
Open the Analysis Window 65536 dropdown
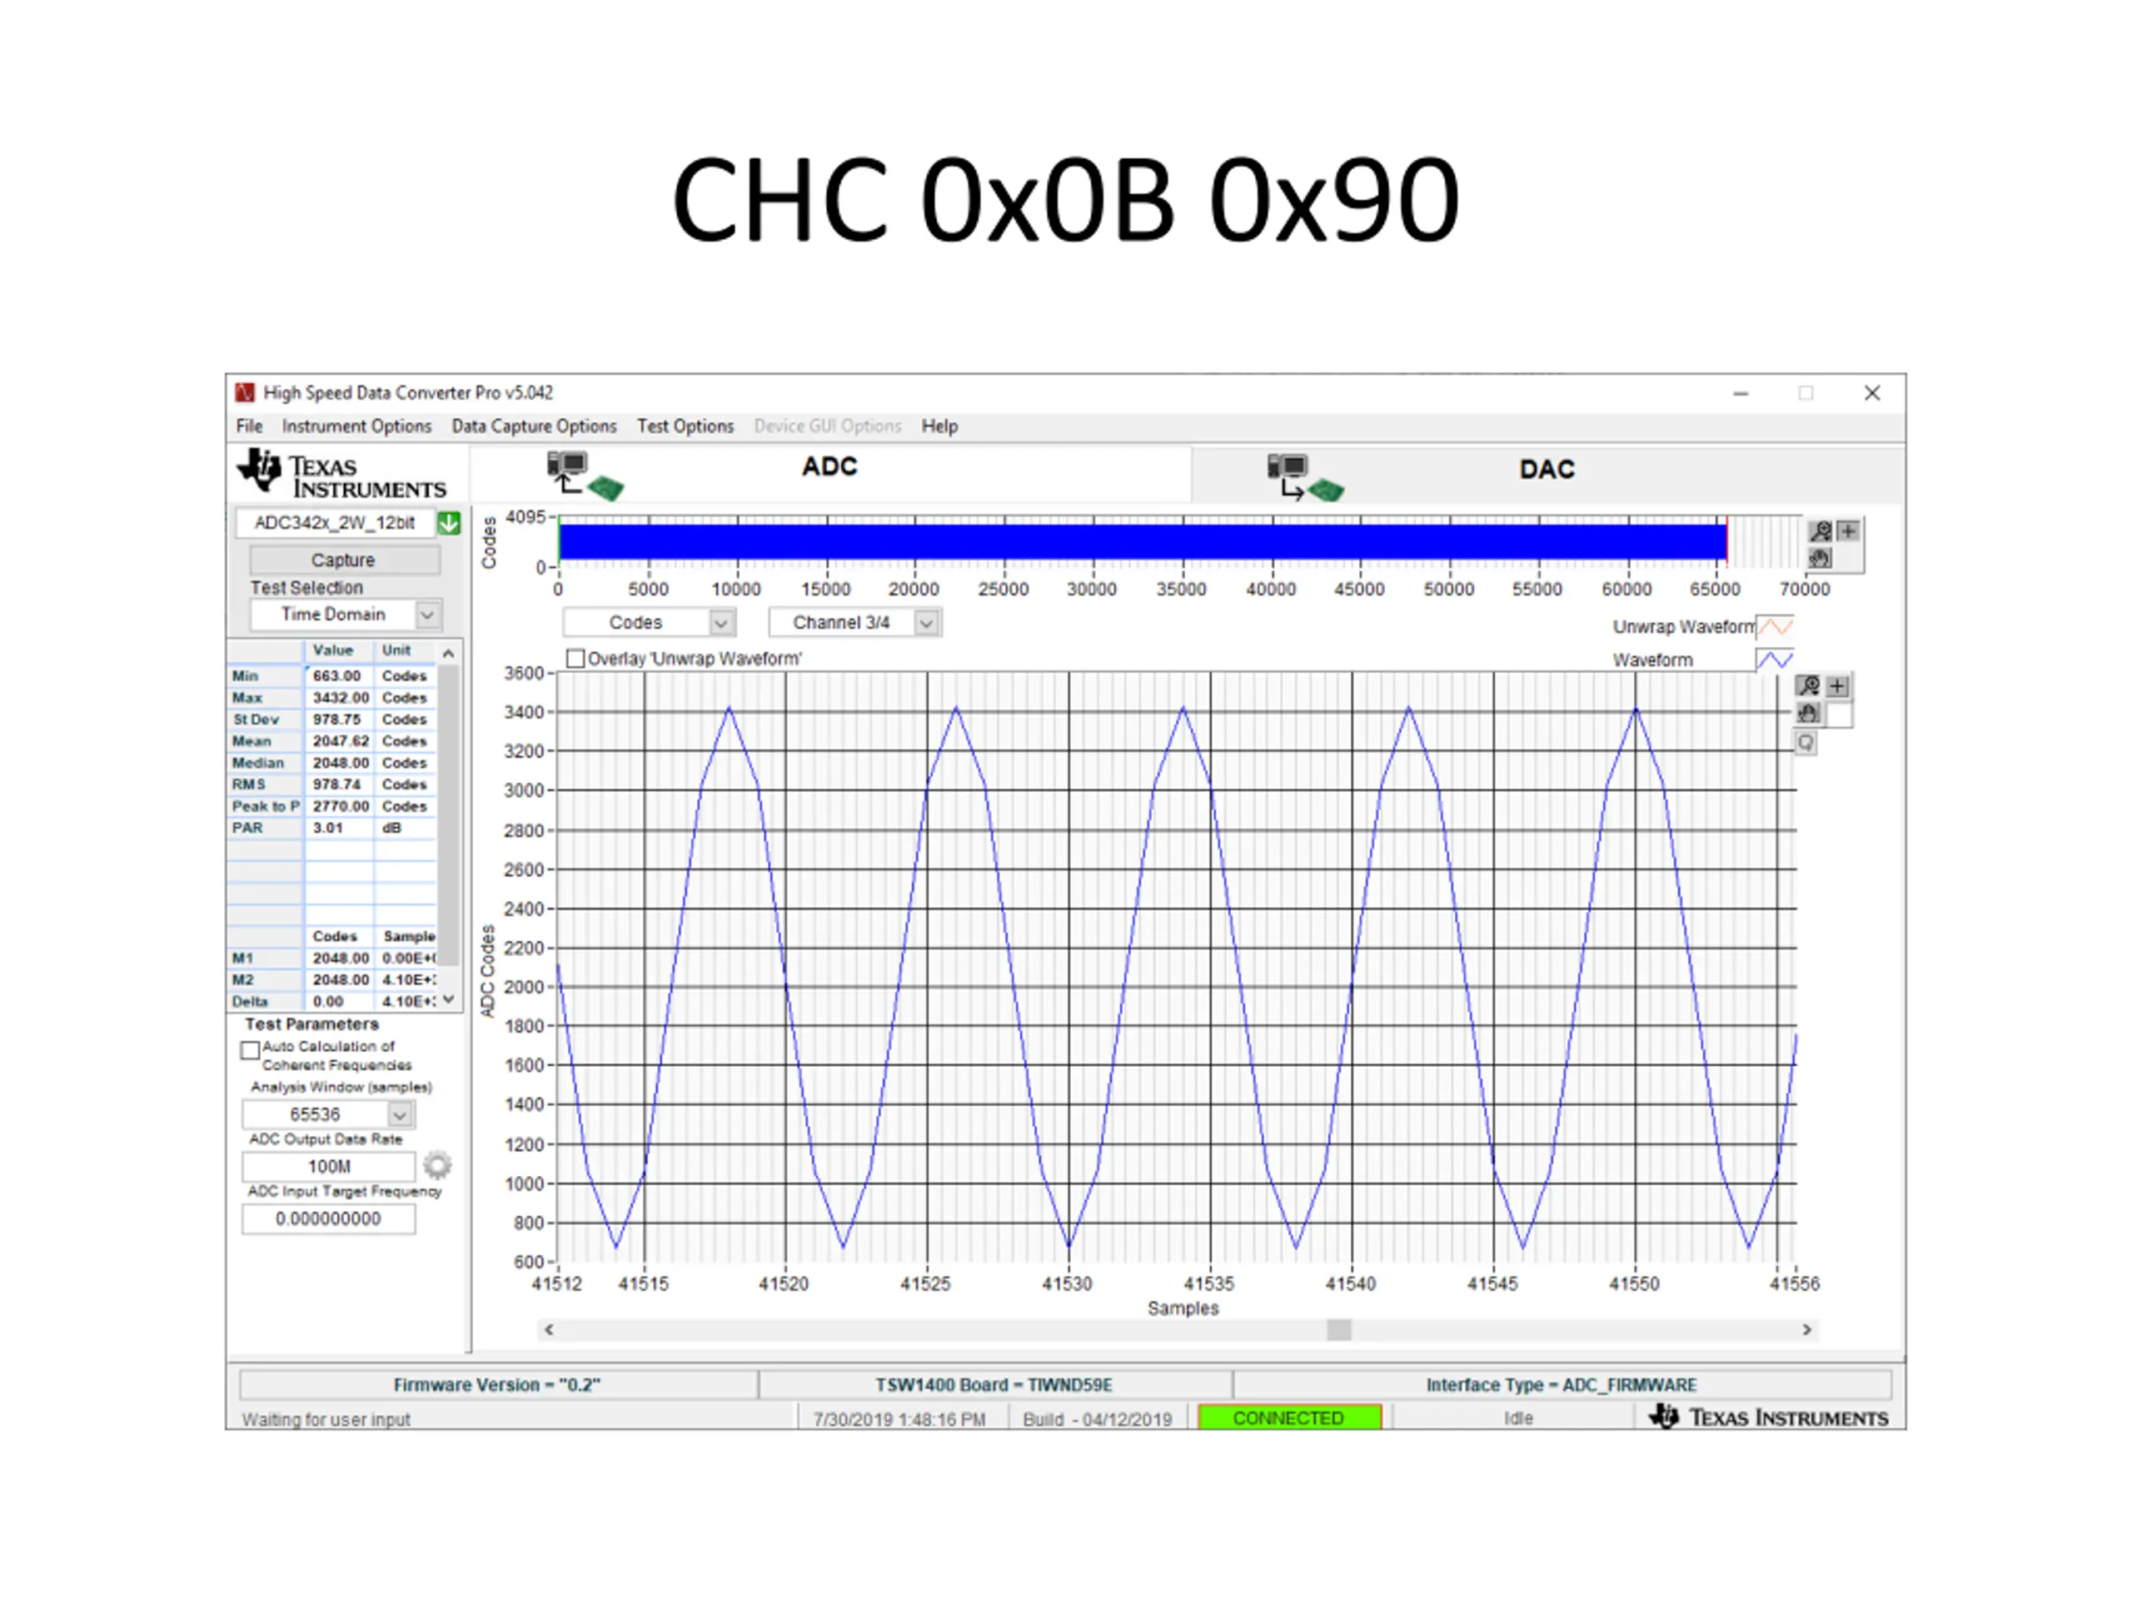tap(400, 1114)
